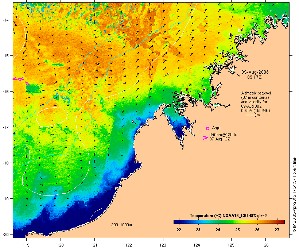The width and height of the screenshot is (299, 248).
Task: Click longitude axis label 121
Action: coord(94,245)
